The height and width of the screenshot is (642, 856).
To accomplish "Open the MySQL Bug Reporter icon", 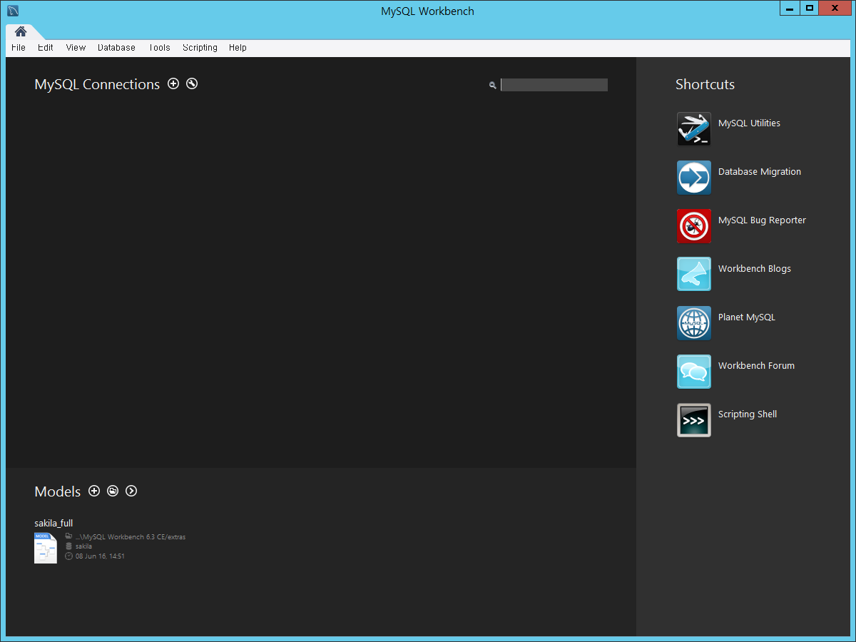I will pyautogui.click(x=694, y=226).
